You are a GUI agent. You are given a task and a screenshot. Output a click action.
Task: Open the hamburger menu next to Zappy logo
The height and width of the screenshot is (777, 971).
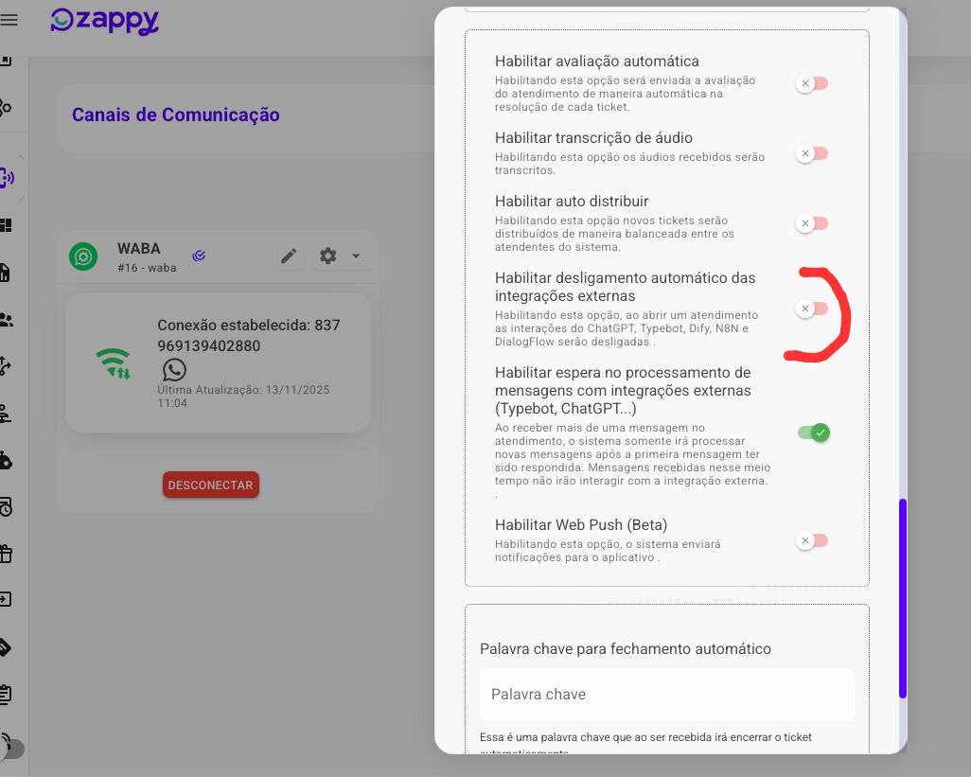(9, 20)
